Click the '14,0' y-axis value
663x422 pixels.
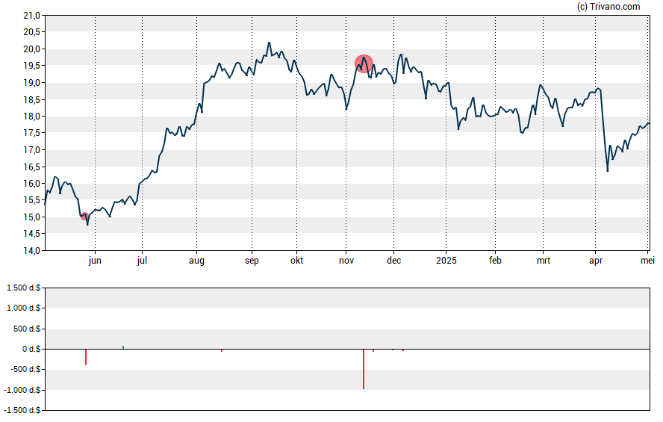pos(31,251)
